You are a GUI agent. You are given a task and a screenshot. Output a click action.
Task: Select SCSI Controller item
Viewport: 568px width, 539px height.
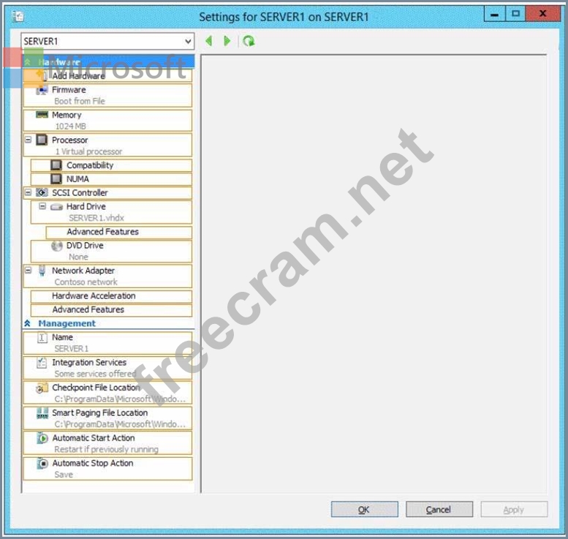[x=107, y=193]
